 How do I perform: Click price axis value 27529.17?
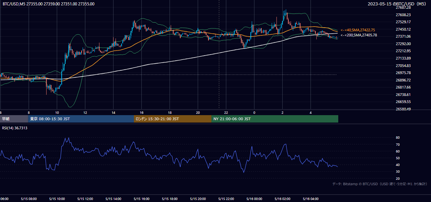(x=403, y=22)
